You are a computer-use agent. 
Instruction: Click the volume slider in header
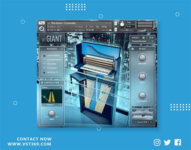point(145,31)
